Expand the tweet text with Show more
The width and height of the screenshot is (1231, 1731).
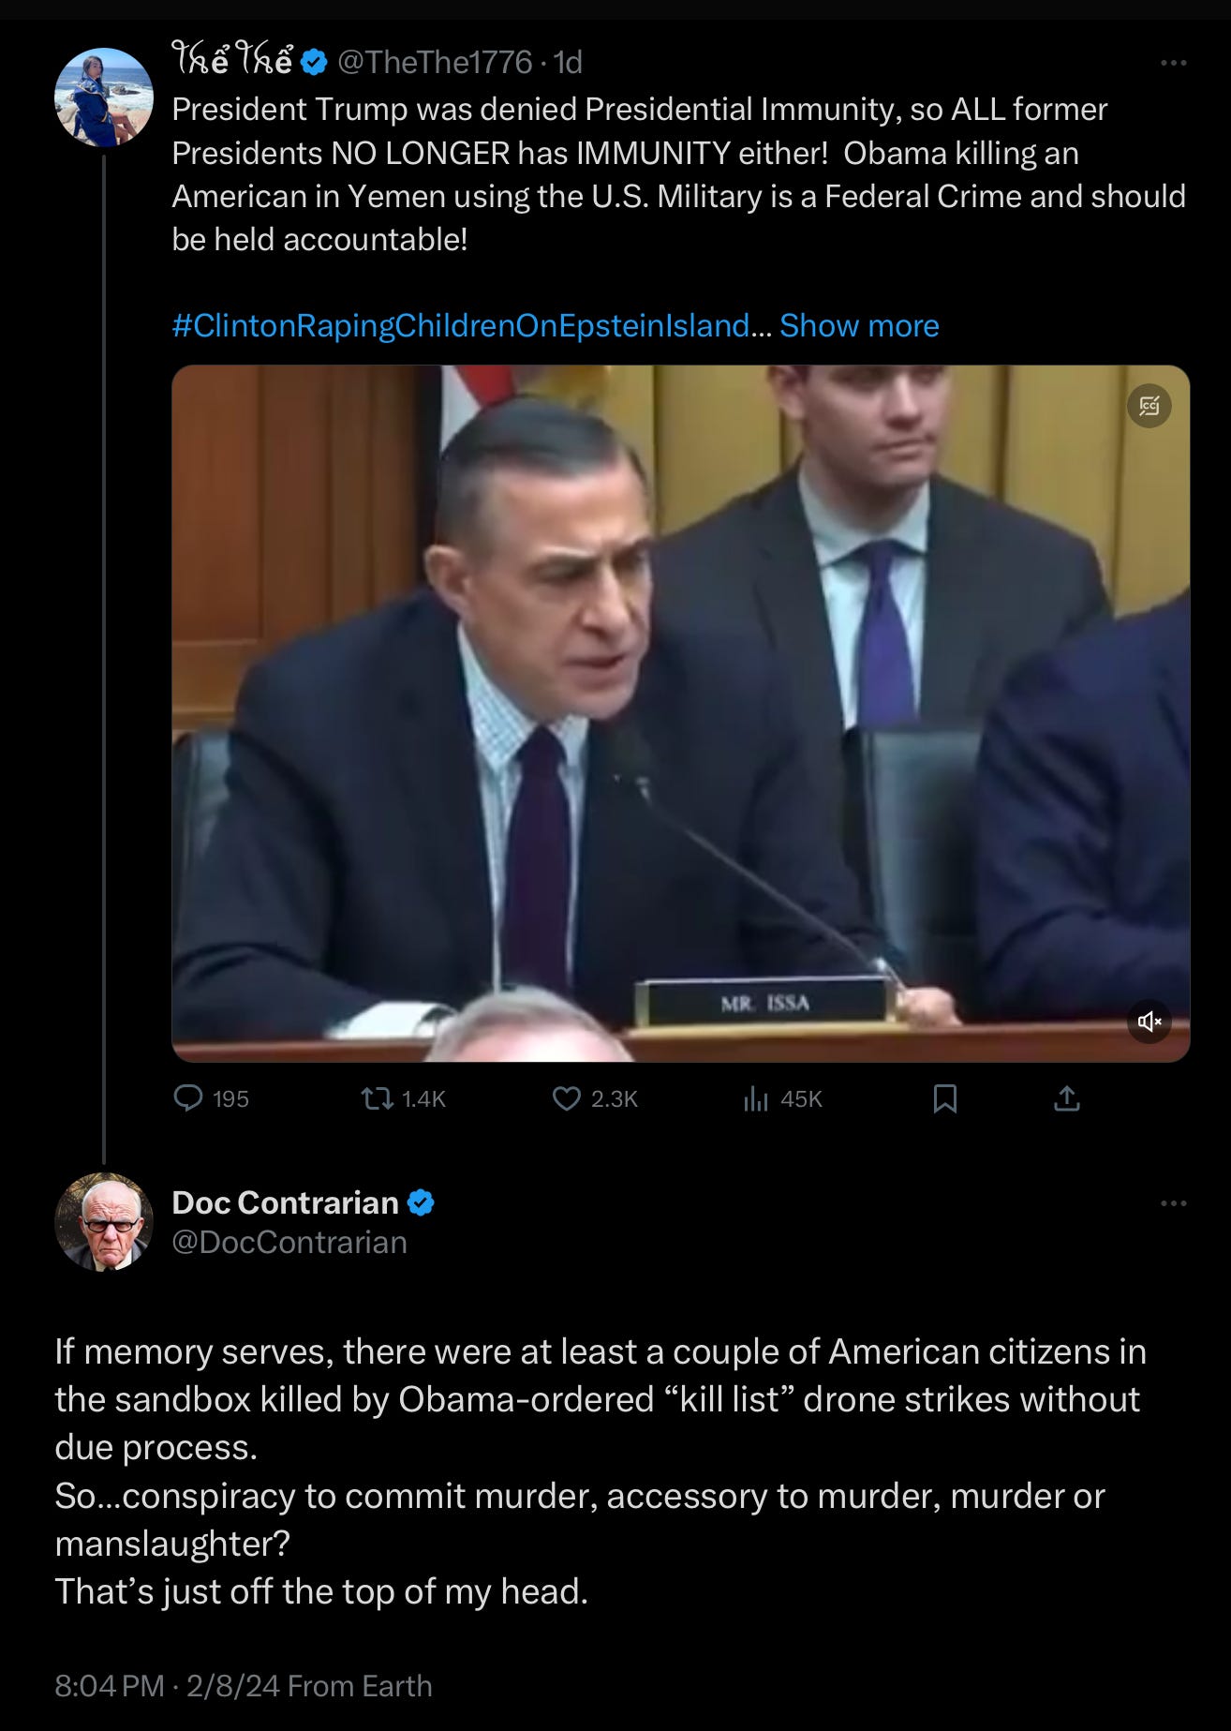pos(859,325)
